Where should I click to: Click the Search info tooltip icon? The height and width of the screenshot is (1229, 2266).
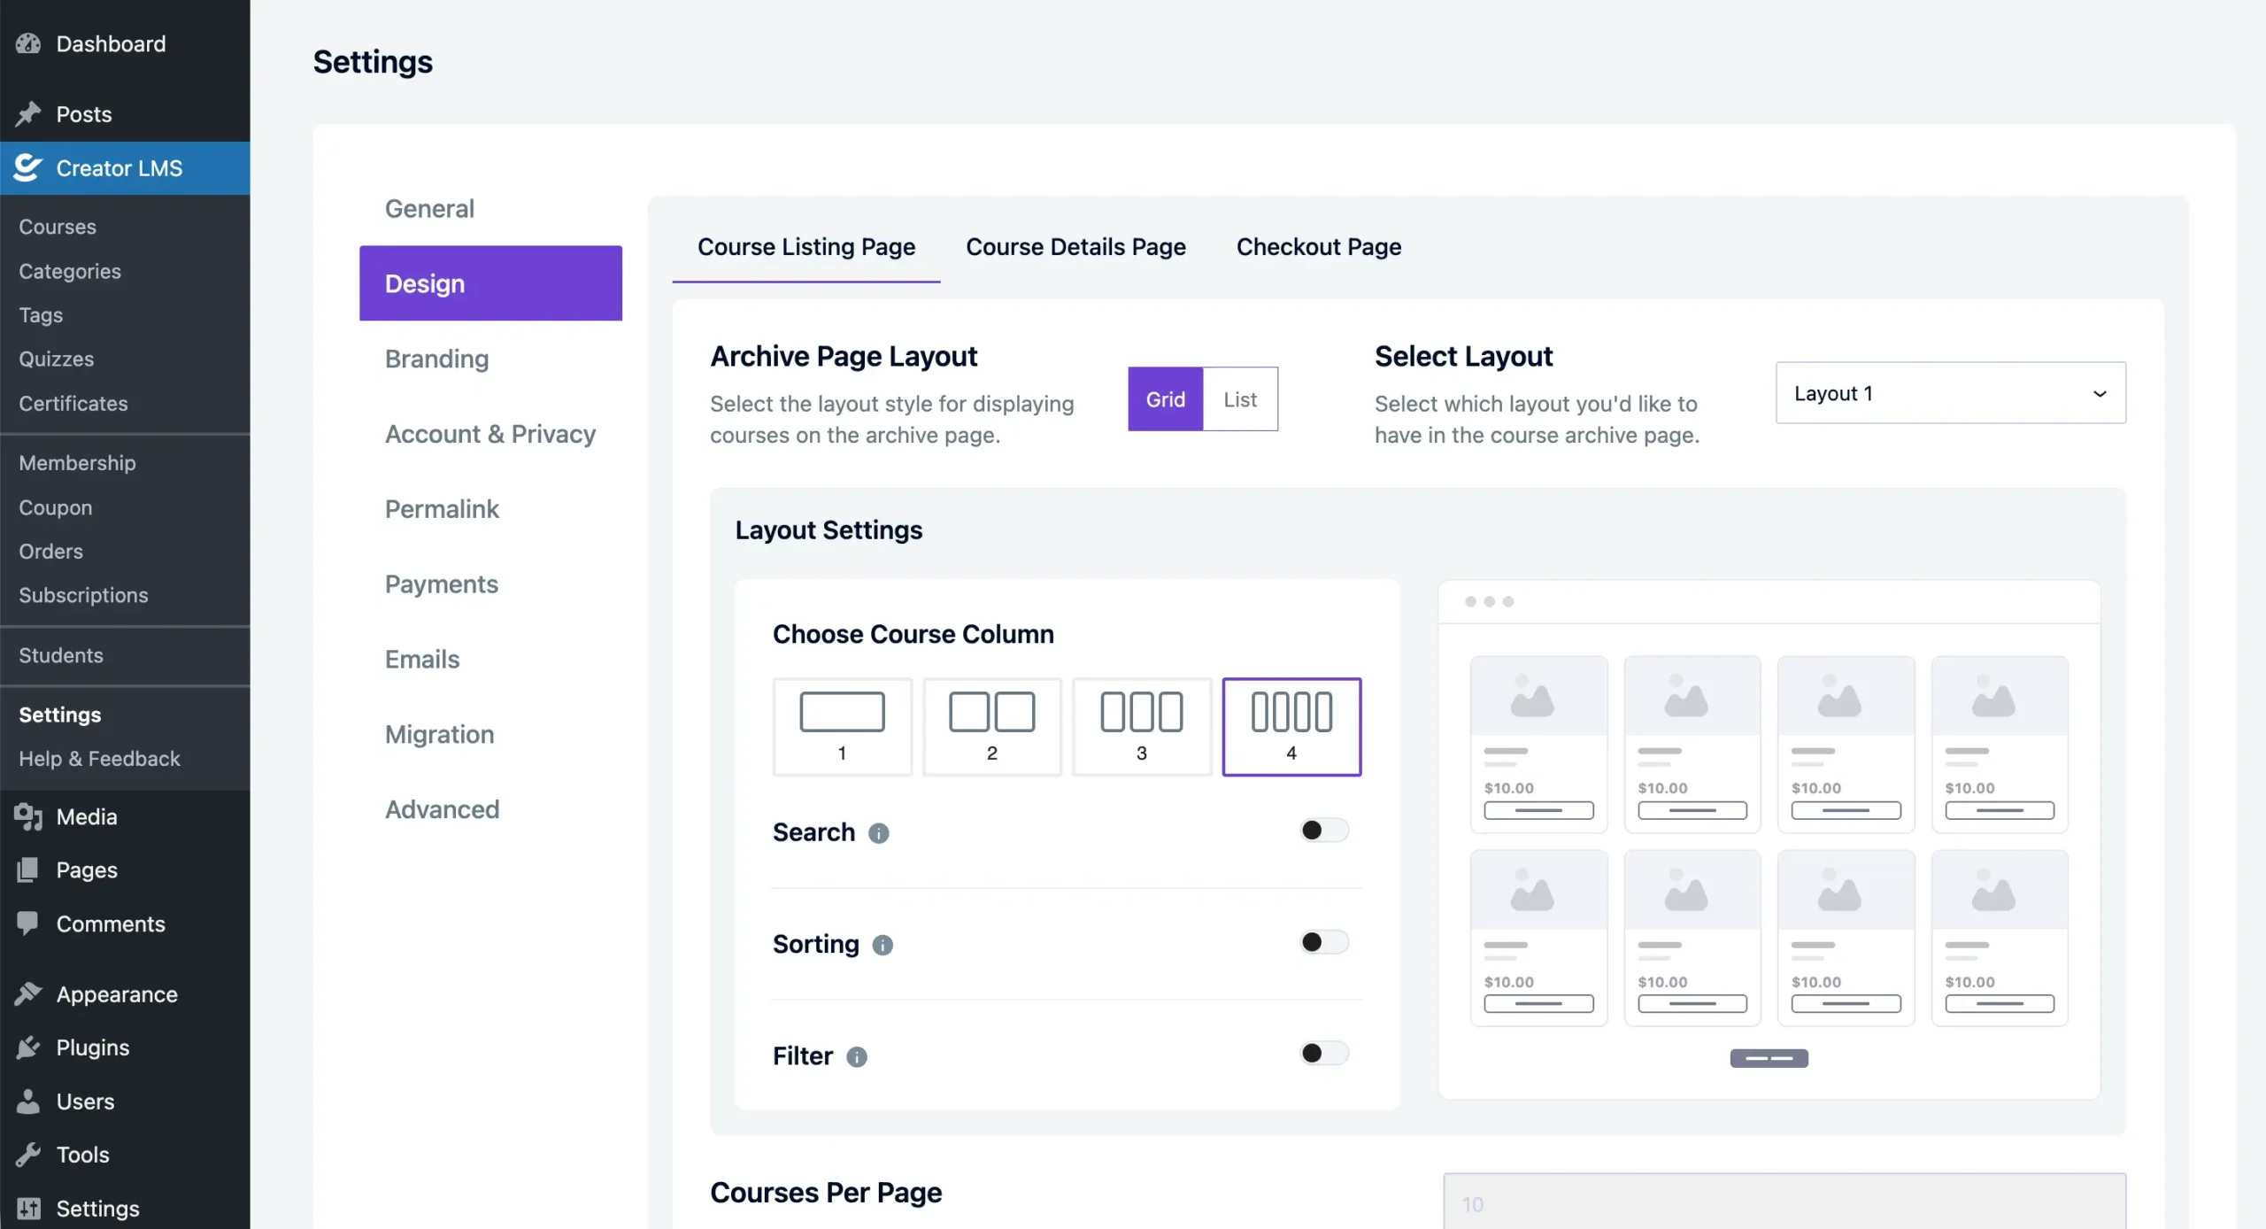pyautogui.click(x=879, y=832)
